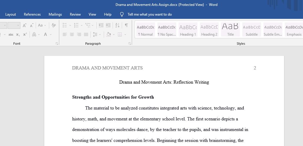
Task: Apply the Emphasis style
Action: (x=294, y=29)
